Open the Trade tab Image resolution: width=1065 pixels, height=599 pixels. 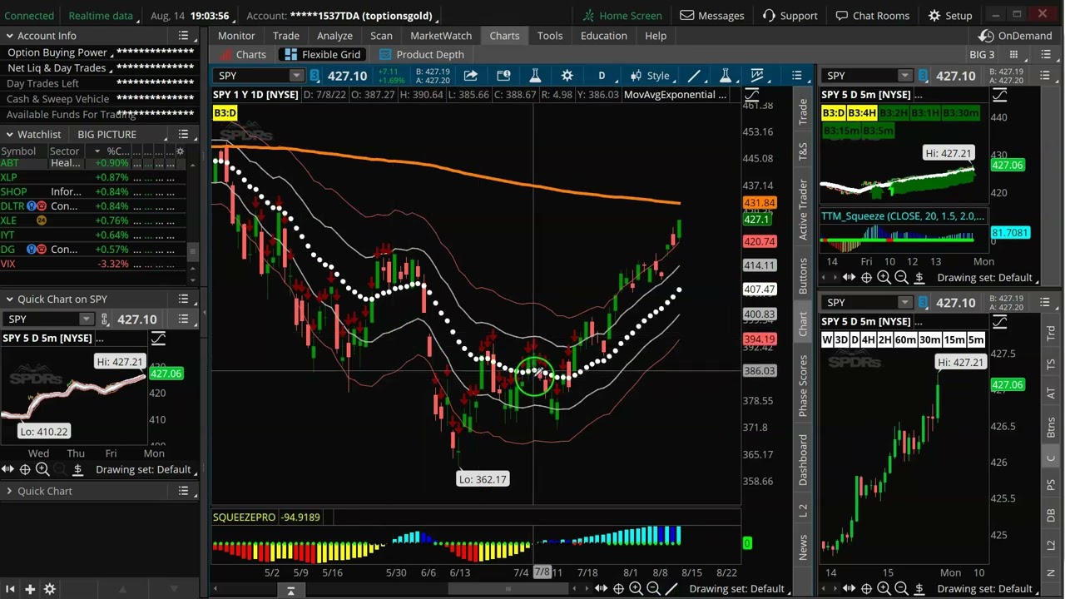pyautogui.click(x=285, y=36)
